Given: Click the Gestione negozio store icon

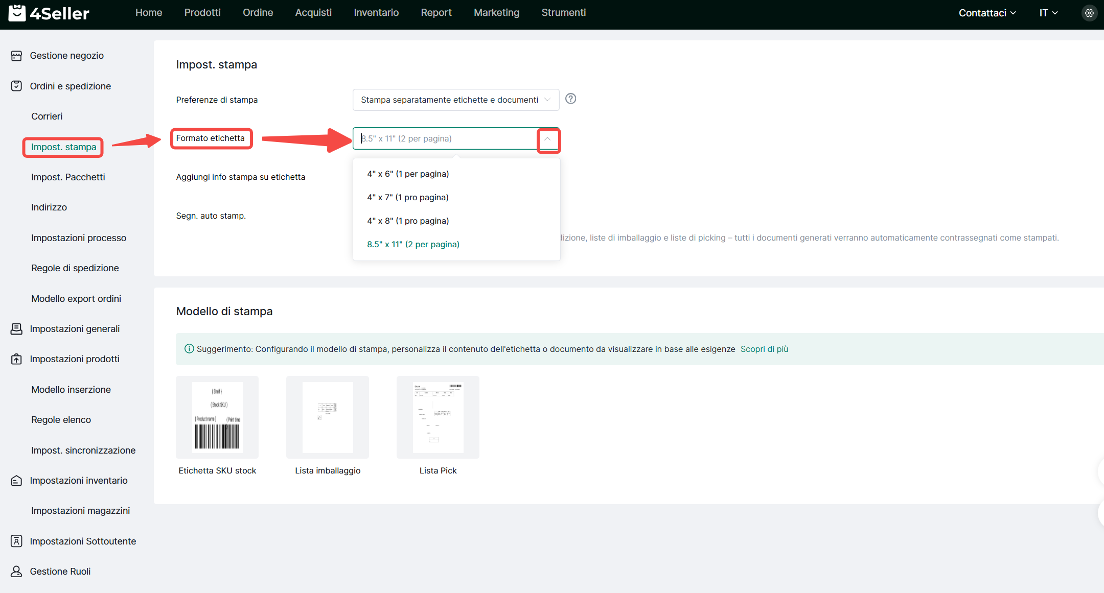Looking at the screenshot, I should point(16,56).
